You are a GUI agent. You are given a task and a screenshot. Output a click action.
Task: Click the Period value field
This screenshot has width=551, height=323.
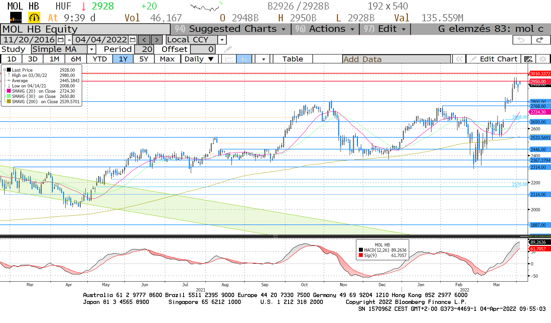(144, 49)
